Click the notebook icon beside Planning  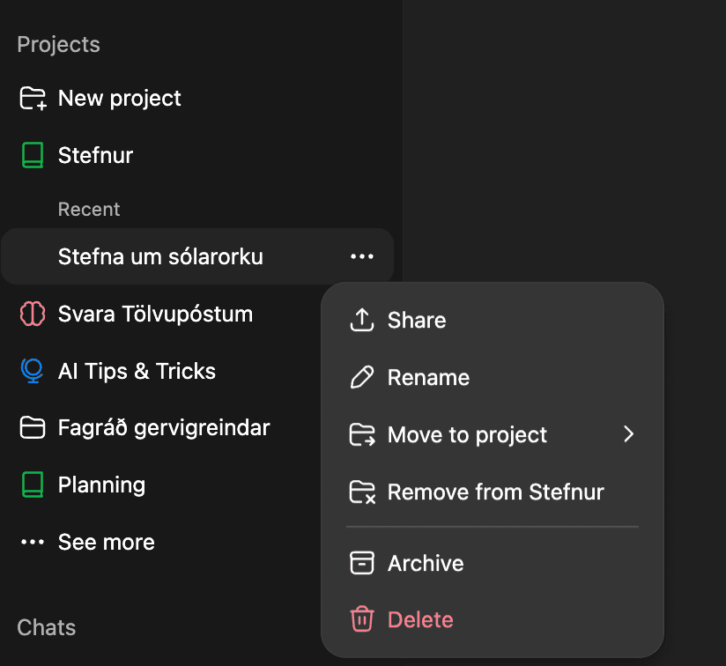pos(32,485)
